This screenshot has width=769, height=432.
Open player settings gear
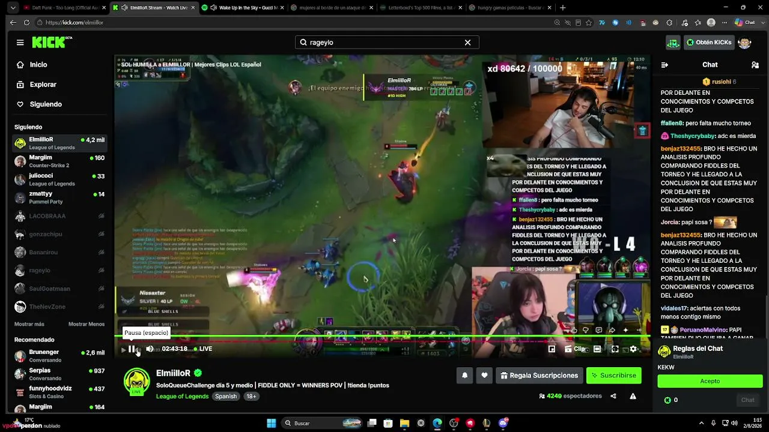click(633, 349)
